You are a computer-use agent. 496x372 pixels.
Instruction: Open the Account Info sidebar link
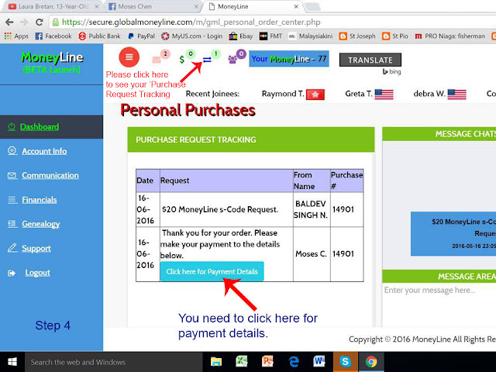(x=44, y=151)
